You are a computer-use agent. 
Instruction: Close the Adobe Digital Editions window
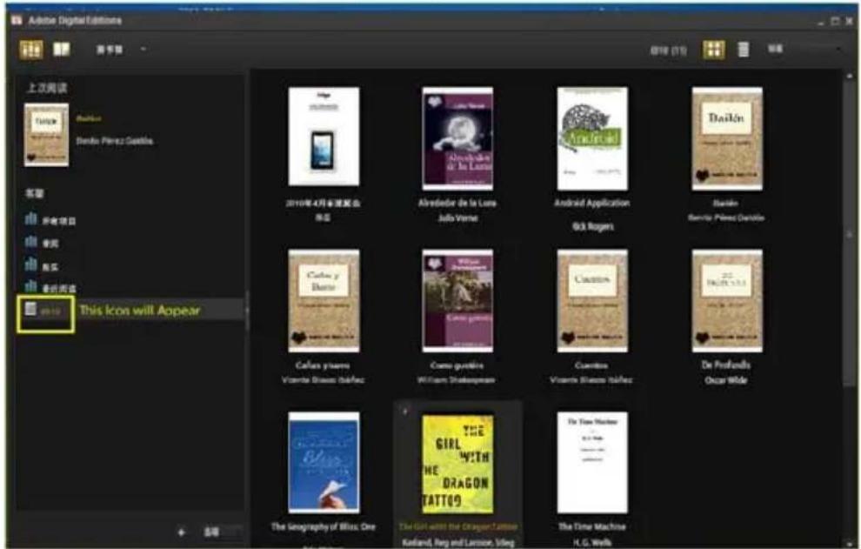click(x=850, y=22)
